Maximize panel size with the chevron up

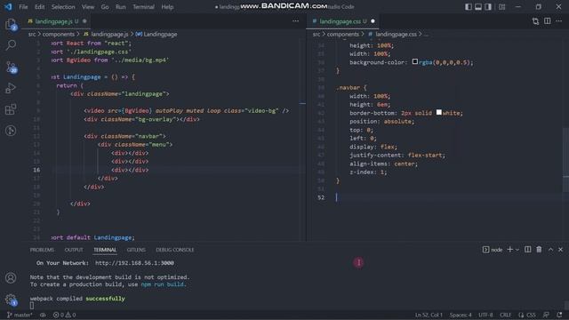click(550, 250)
